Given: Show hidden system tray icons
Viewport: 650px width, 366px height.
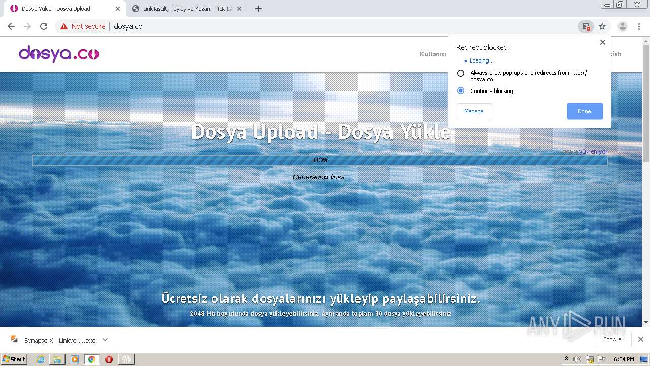Looking at the screenshot, I should click(x=566, y=359).
